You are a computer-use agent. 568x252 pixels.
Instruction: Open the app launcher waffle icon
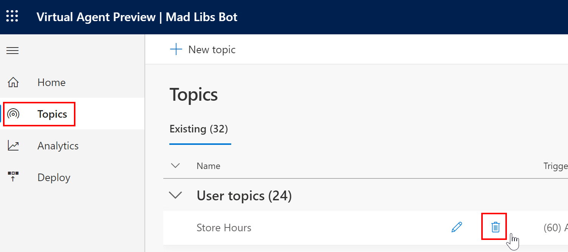pos(12,16)
